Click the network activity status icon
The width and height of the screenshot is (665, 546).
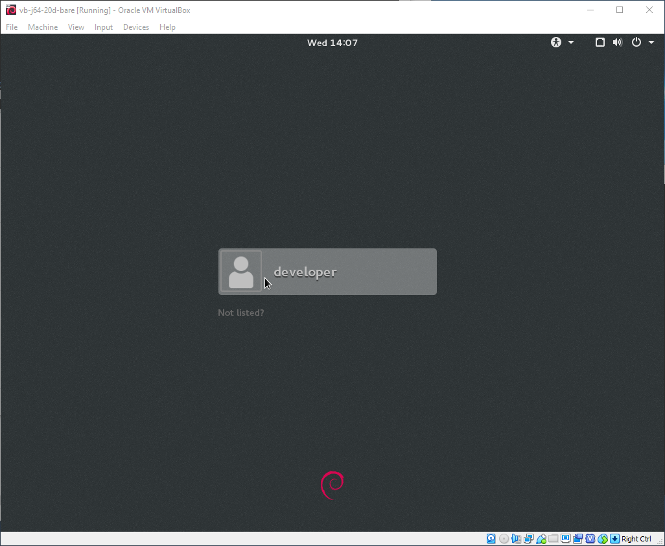[x=528, y=539]
